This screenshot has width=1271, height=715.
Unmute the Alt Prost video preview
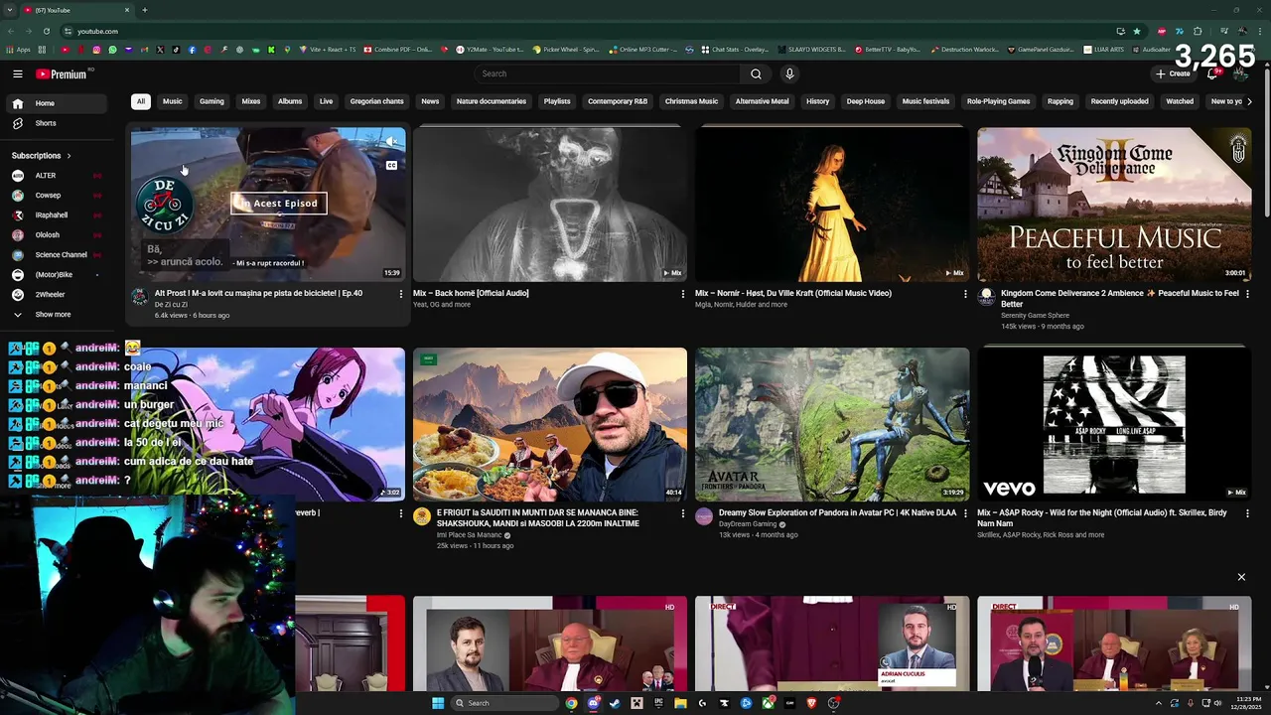391,141
